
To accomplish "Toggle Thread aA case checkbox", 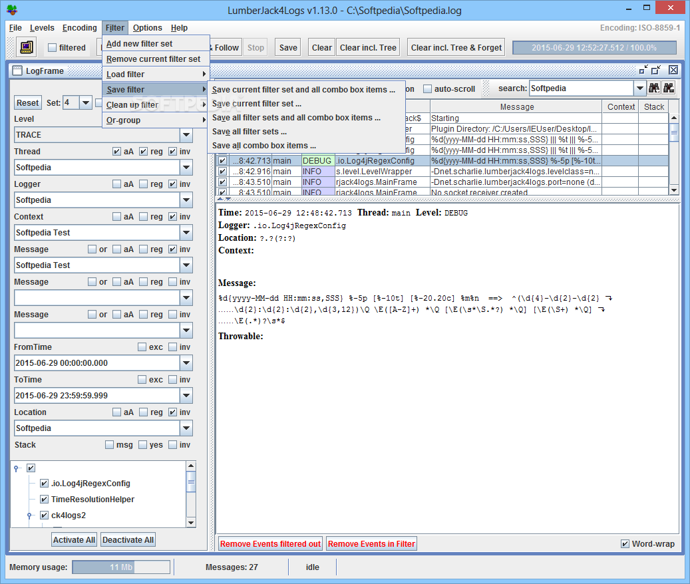I will point(116,151).
